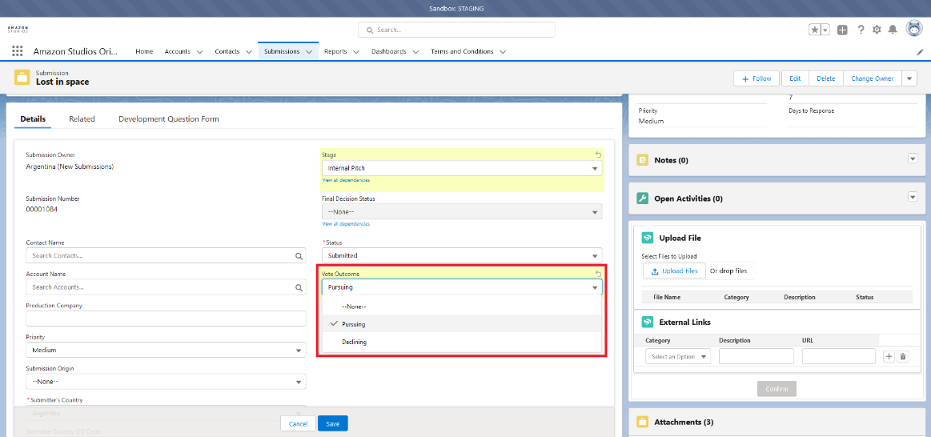The width and height of the screenshot is (931, 437).
Task: Click the Edit button
Action: click(x=795, y=78)
